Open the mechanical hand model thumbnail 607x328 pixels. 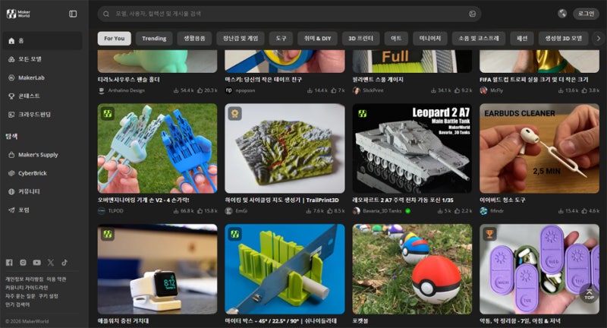coord(158,148)
